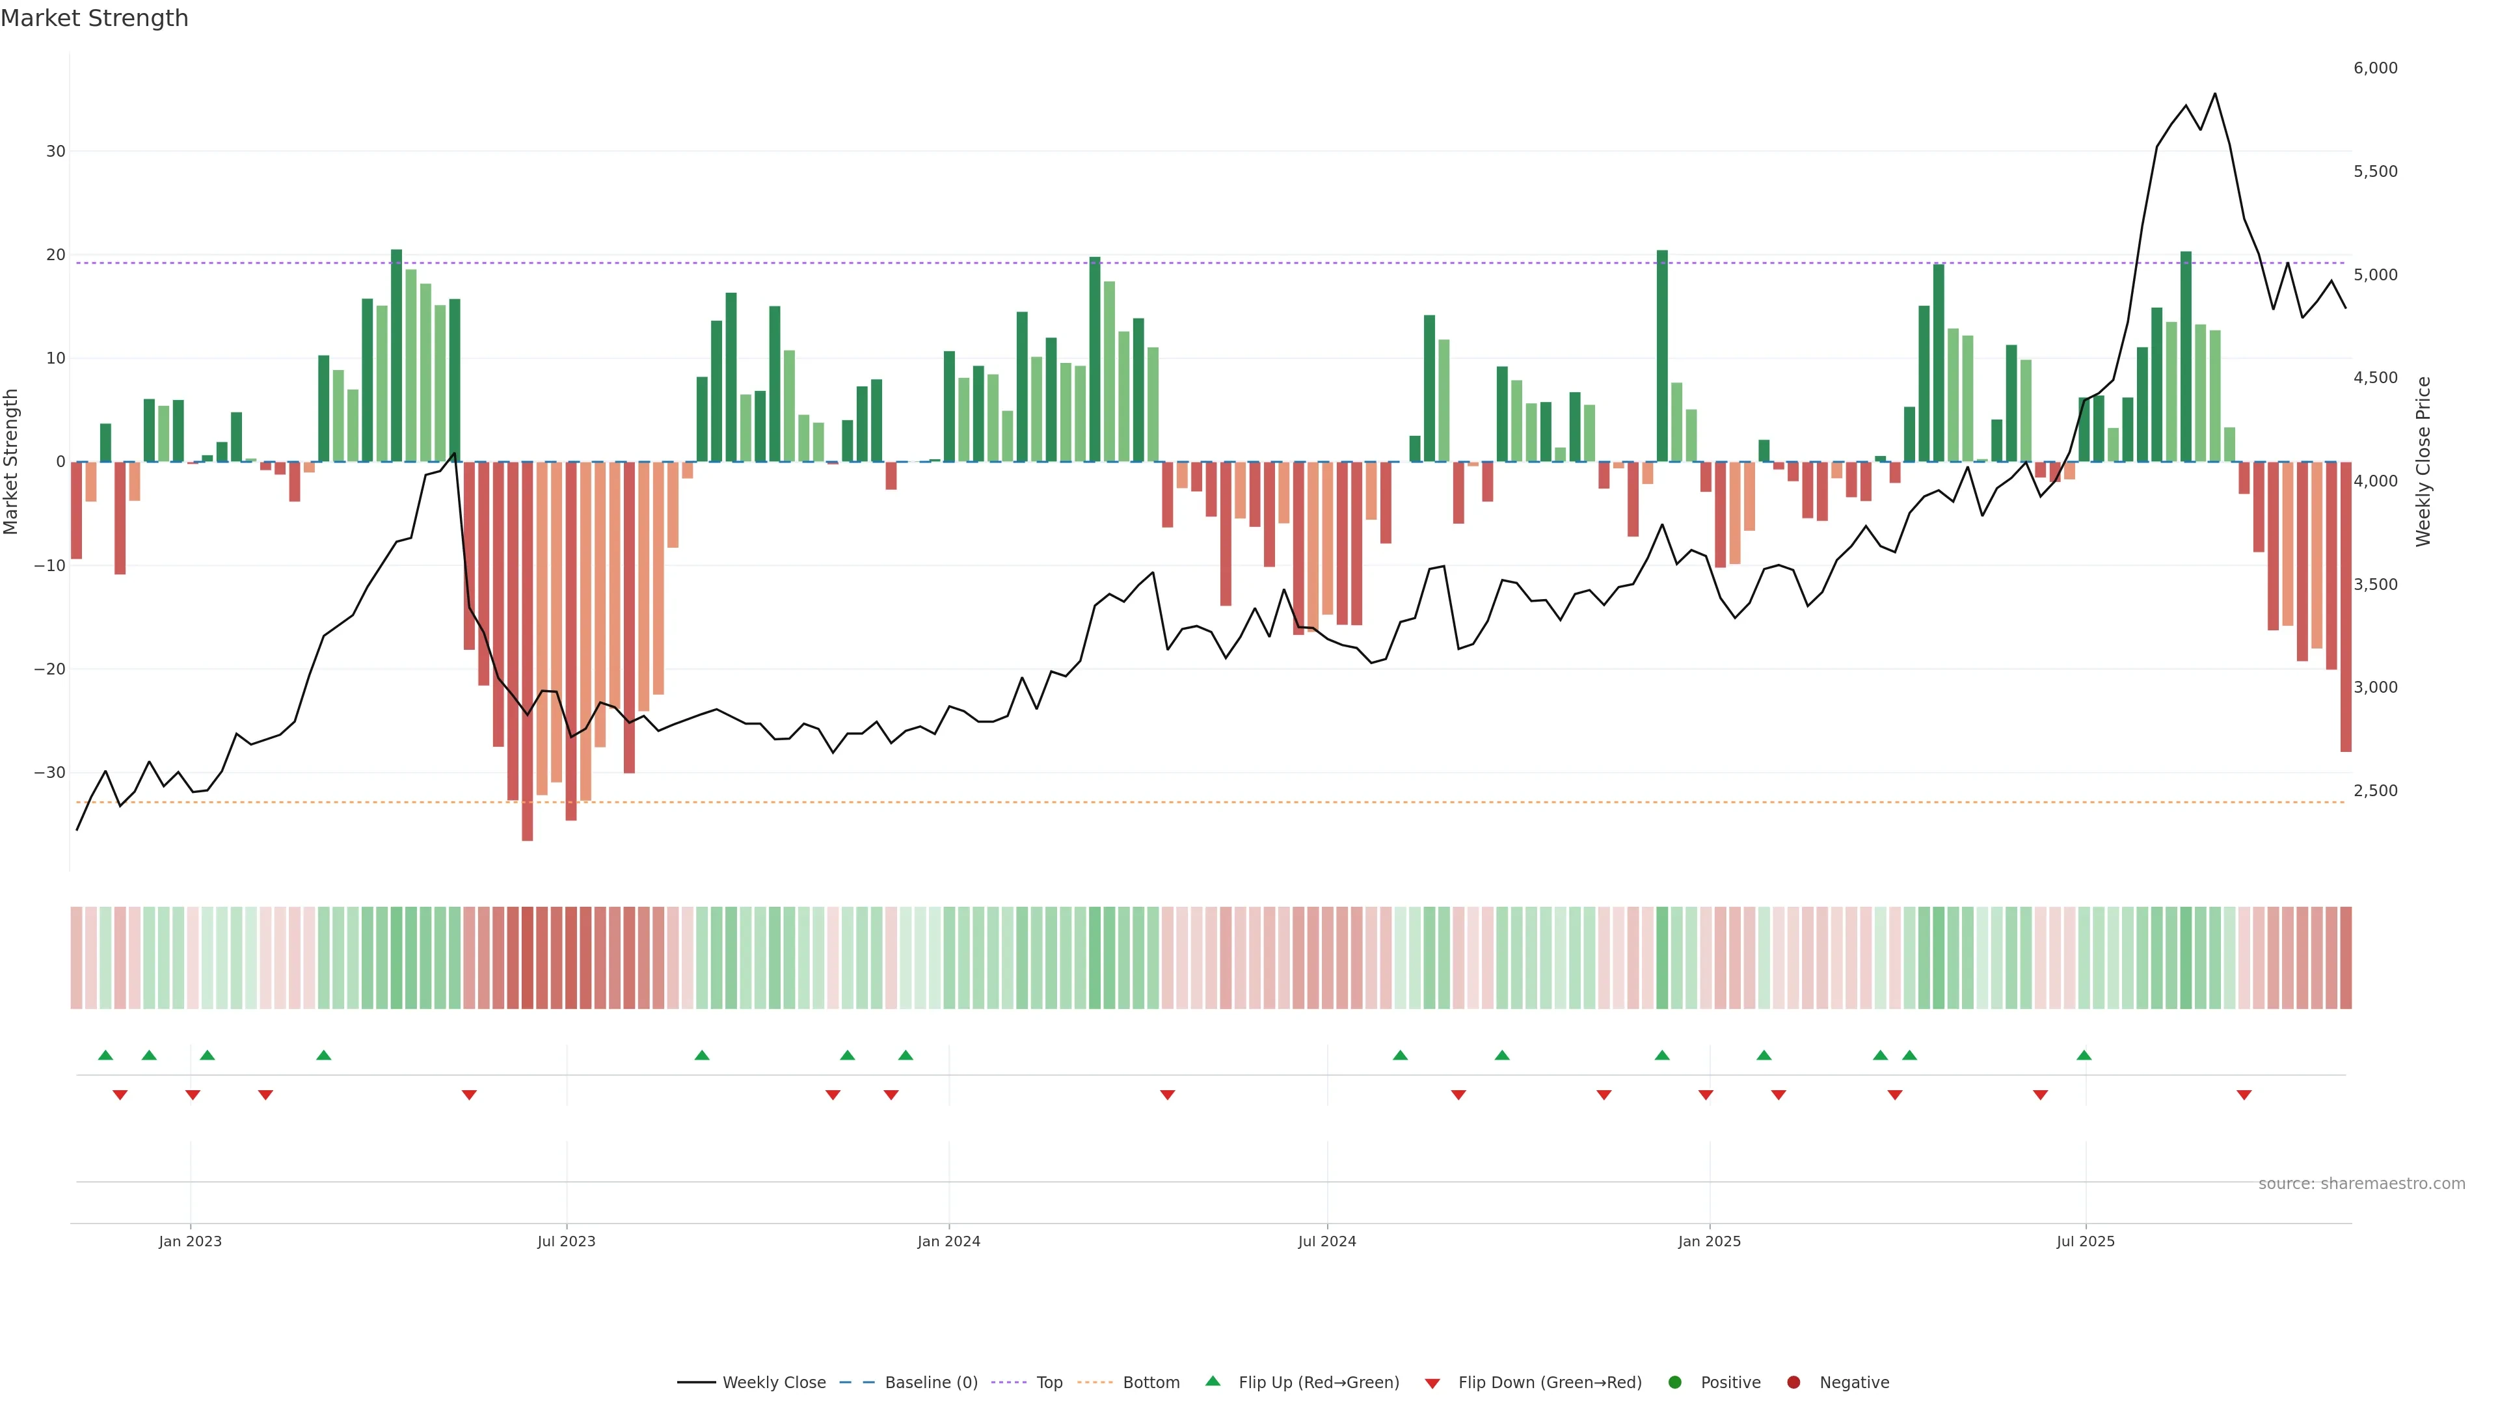2498x1405 pixels.
Task: Click the Jan 2024 x-axis label
Action: click(948, 1241)
